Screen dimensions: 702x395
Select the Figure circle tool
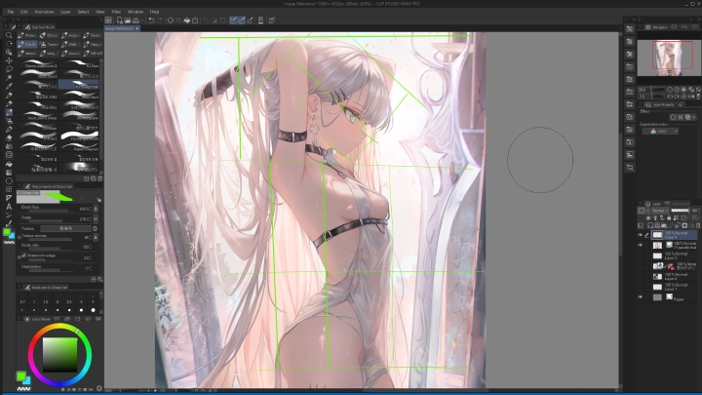pyautogui.click(x=9, y=181)
